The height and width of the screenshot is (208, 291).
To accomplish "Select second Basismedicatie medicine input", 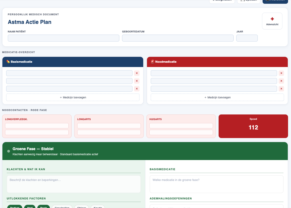I will [69, 81].
